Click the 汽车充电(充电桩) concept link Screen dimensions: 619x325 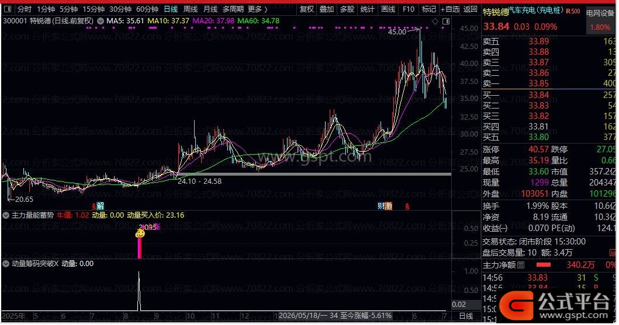click(x=536, y=11)
